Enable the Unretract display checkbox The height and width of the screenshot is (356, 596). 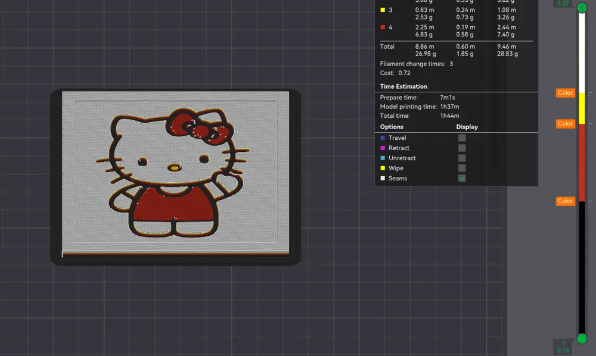point(462,158)
